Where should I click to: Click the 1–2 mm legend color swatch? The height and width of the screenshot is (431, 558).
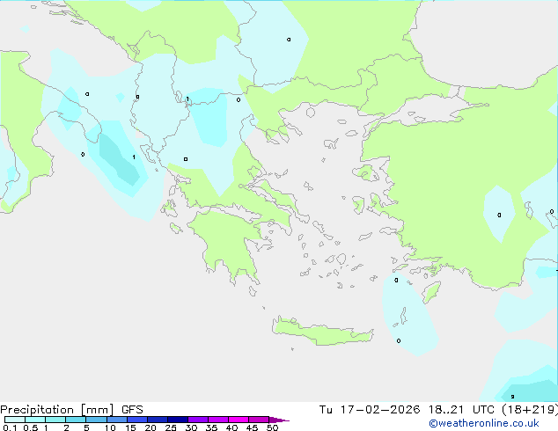pyautogui.click(x=55, y=420)
